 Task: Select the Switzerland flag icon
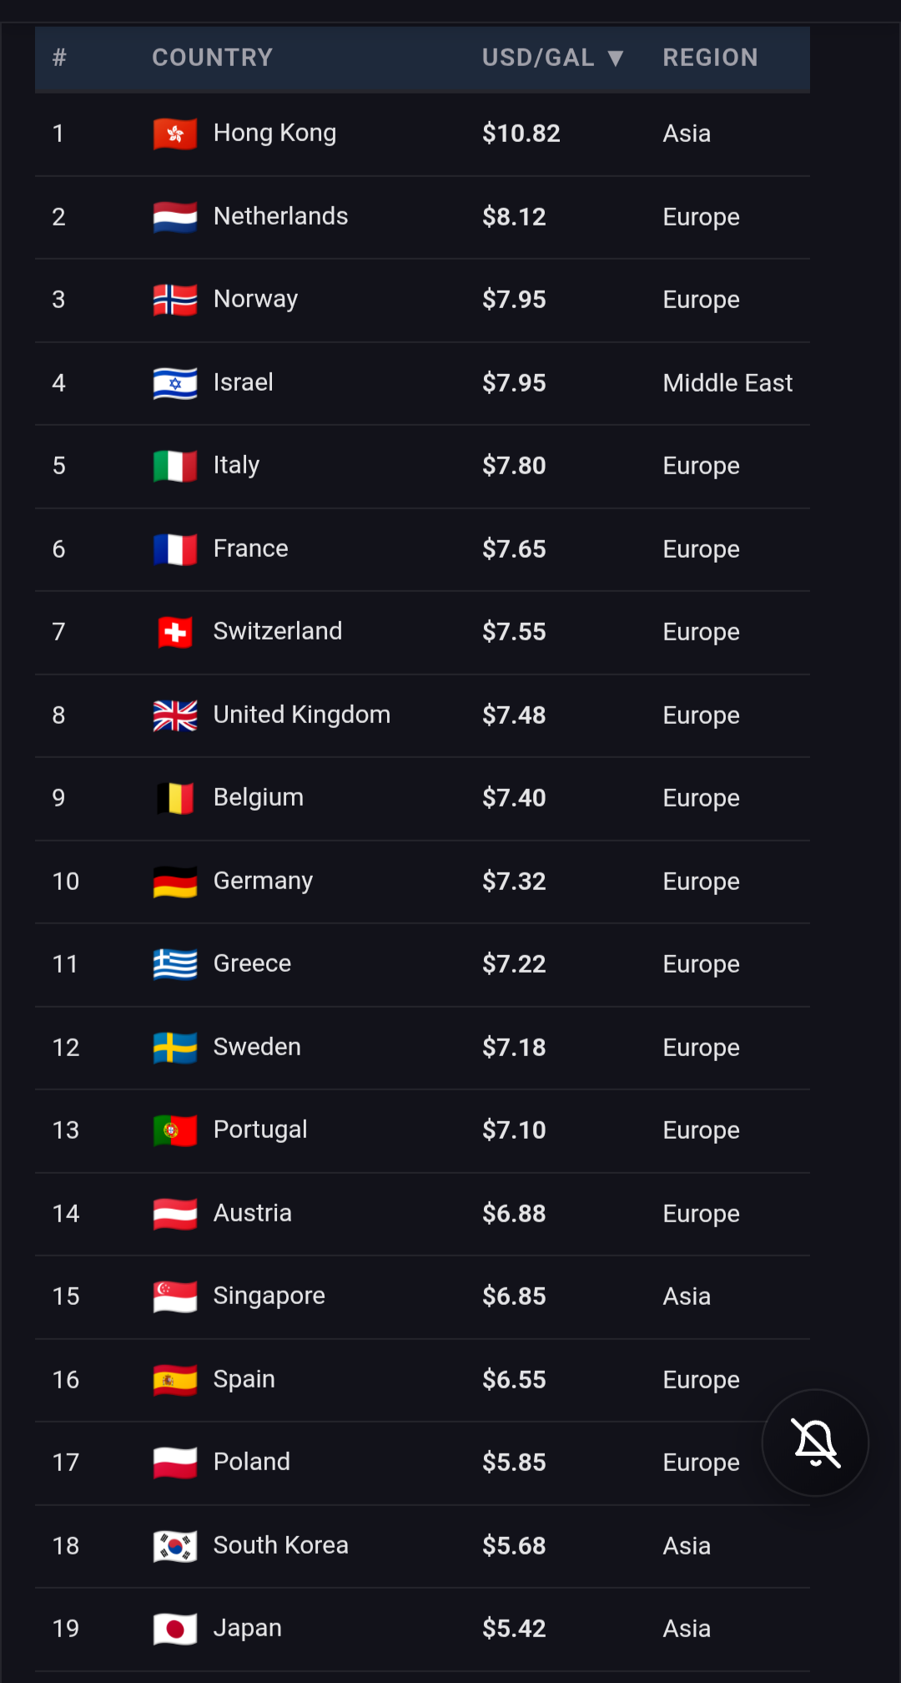click(175, 632)
